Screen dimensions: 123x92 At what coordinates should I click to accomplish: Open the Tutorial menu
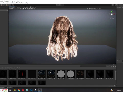click(18, 3)
